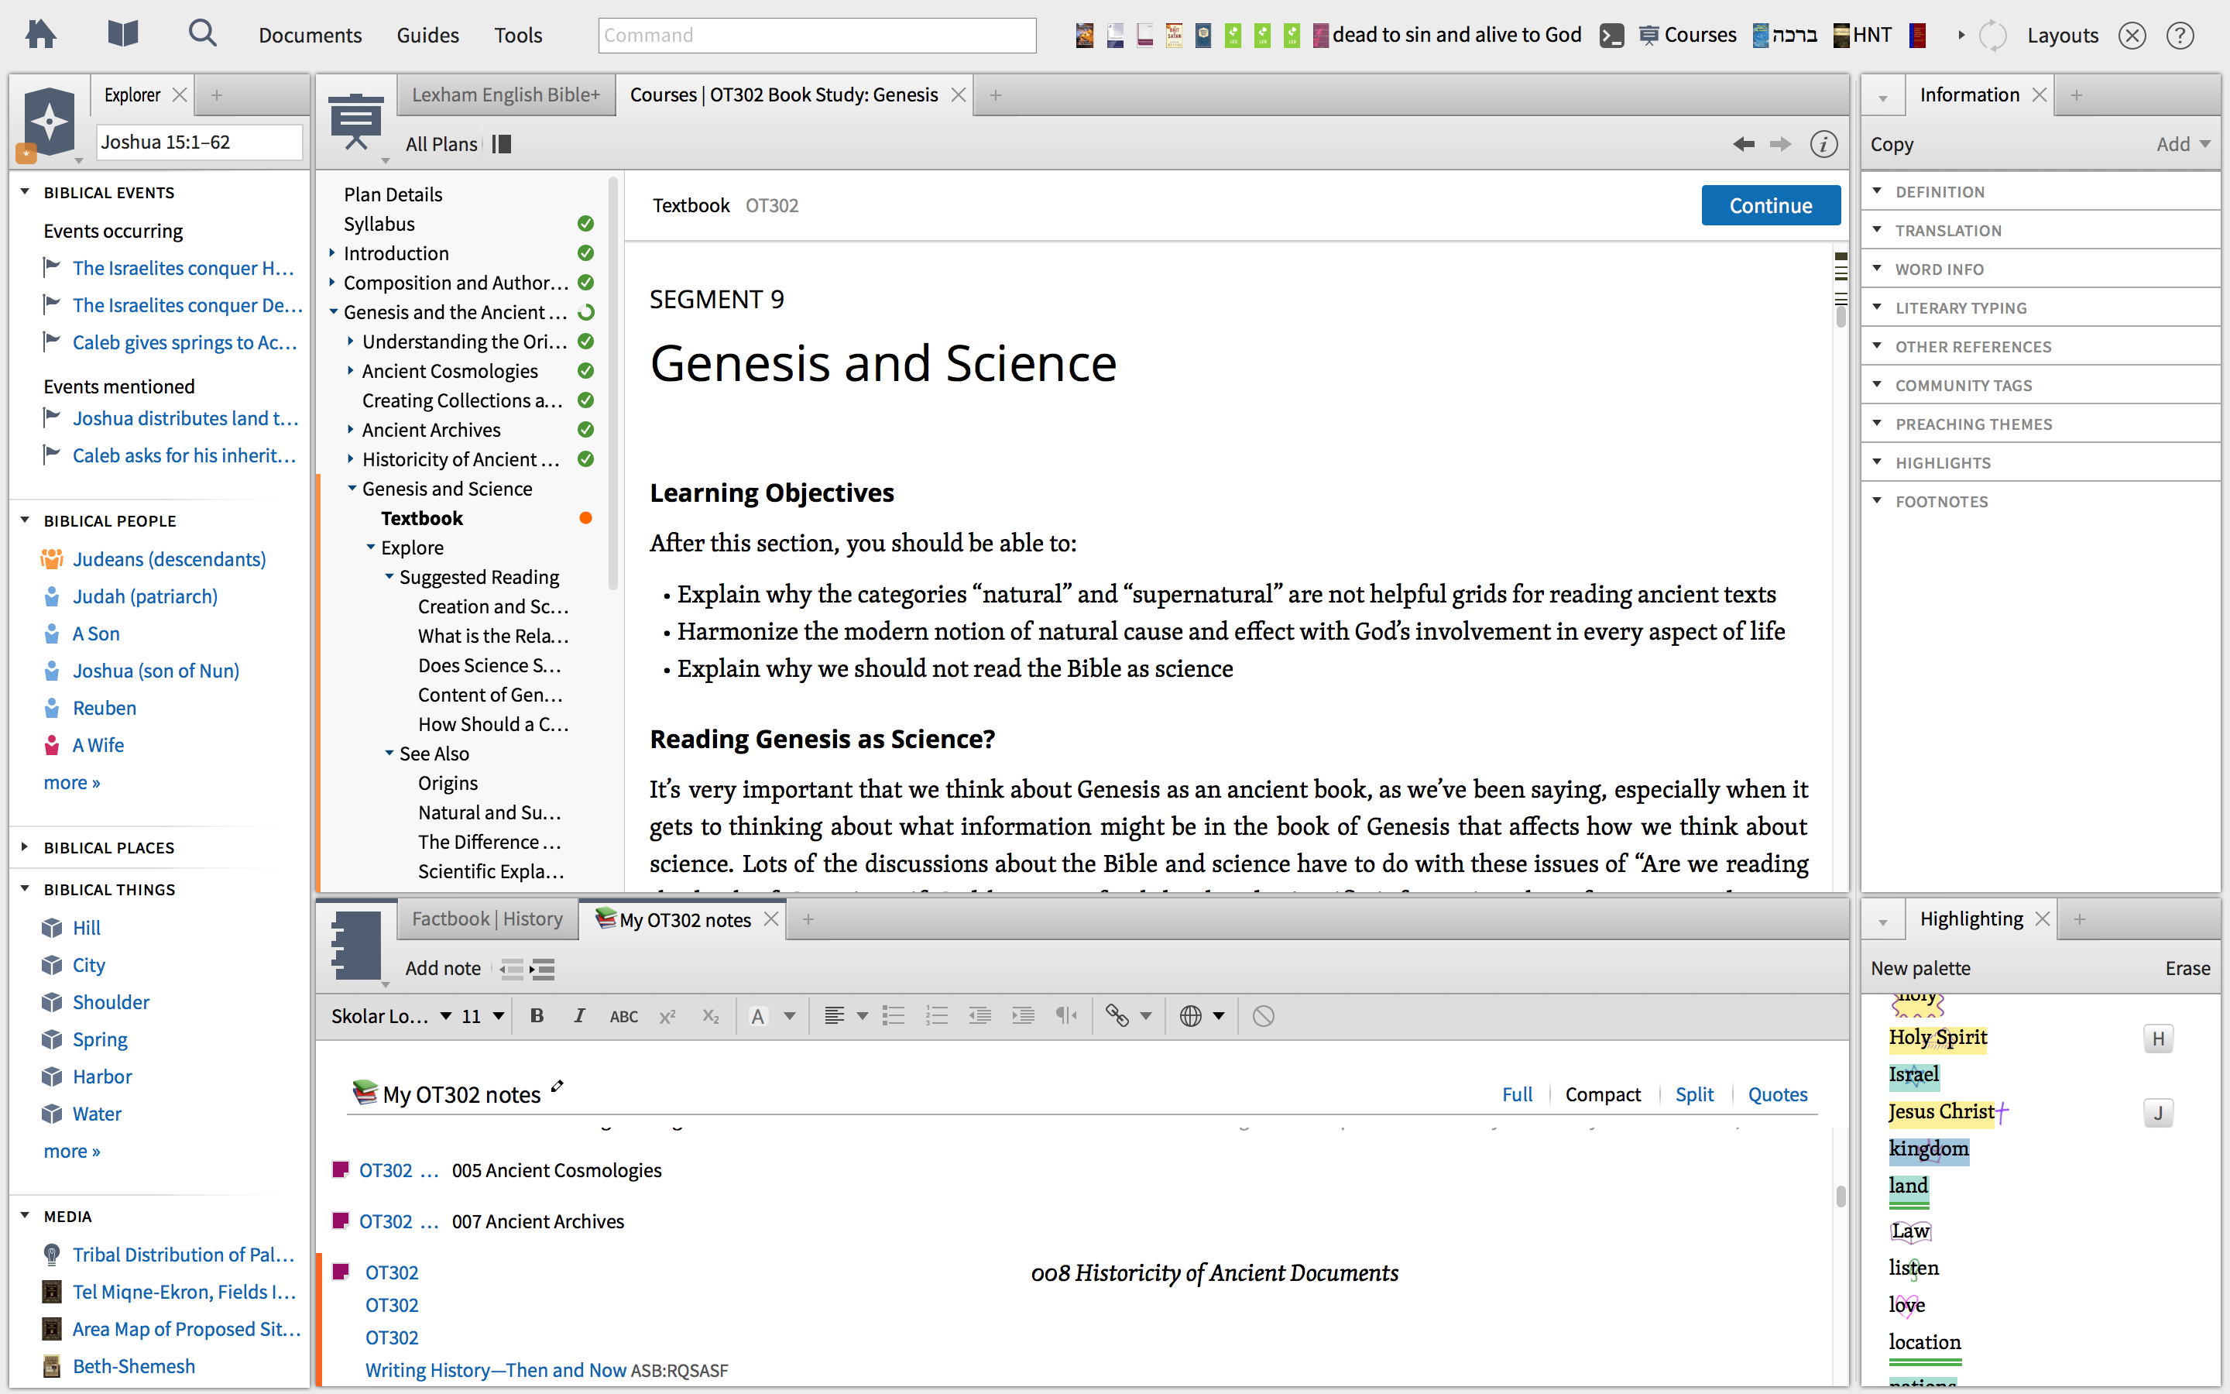Select the Holy Spirit highlight style
This screenshot has width=2230, height=1394.
[1937, 1037]
